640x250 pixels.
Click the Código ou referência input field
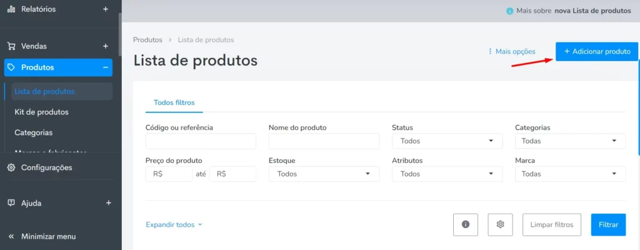tap(201, 141)
